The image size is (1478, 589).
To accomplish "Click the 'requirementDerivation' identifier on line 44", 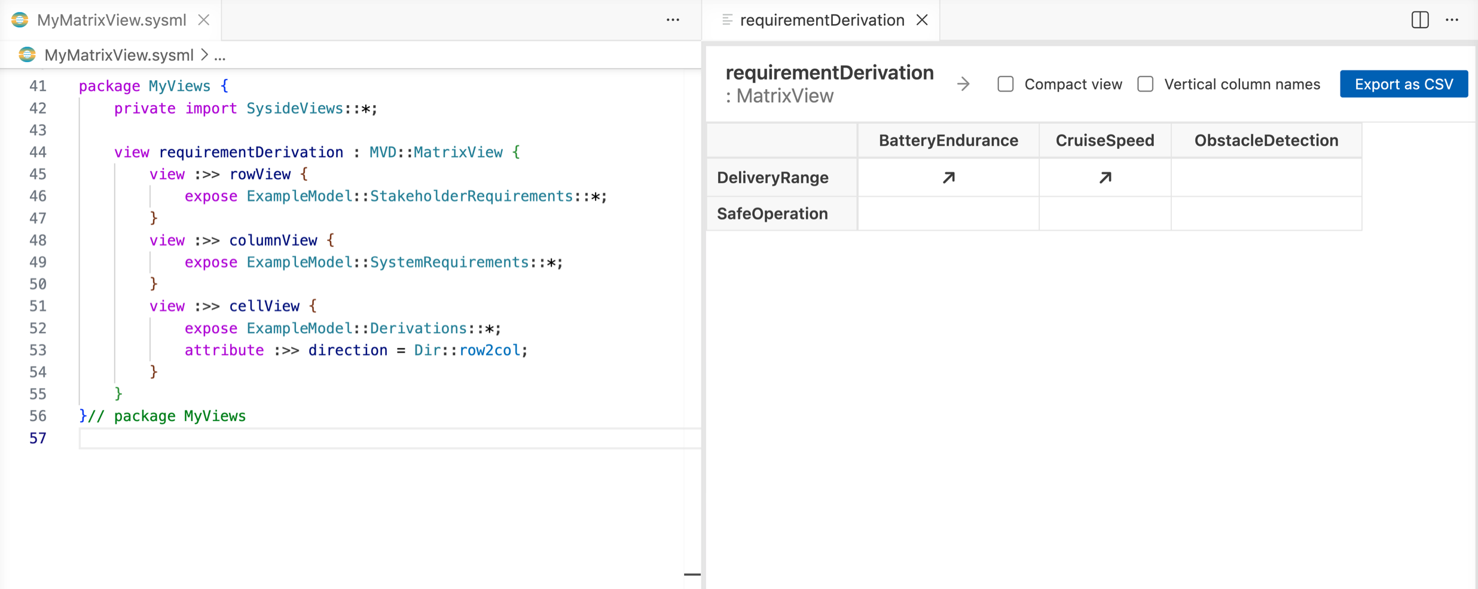I will pos(251,152).
